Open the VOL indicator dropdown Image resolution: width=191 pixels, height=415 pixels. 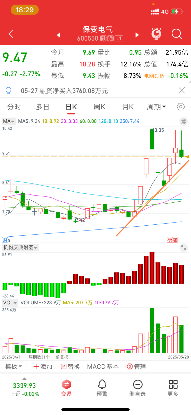tap(10, 303)
